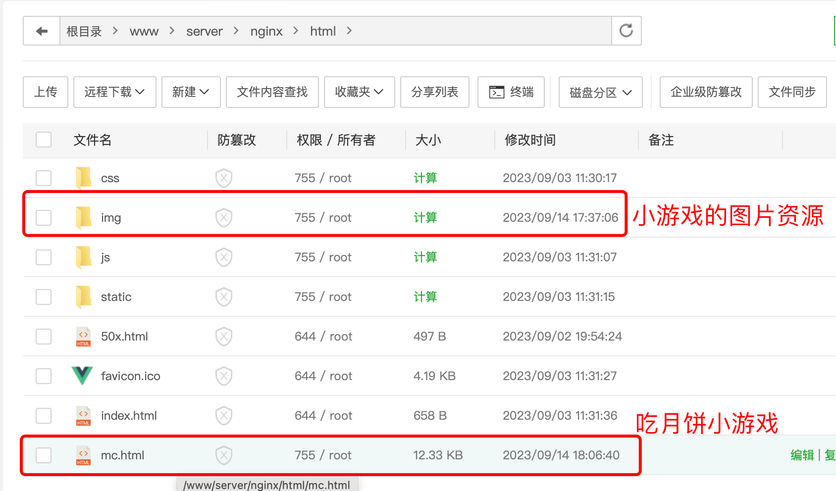Calculate size of css folder
The image size is (836, 491).
425,178
